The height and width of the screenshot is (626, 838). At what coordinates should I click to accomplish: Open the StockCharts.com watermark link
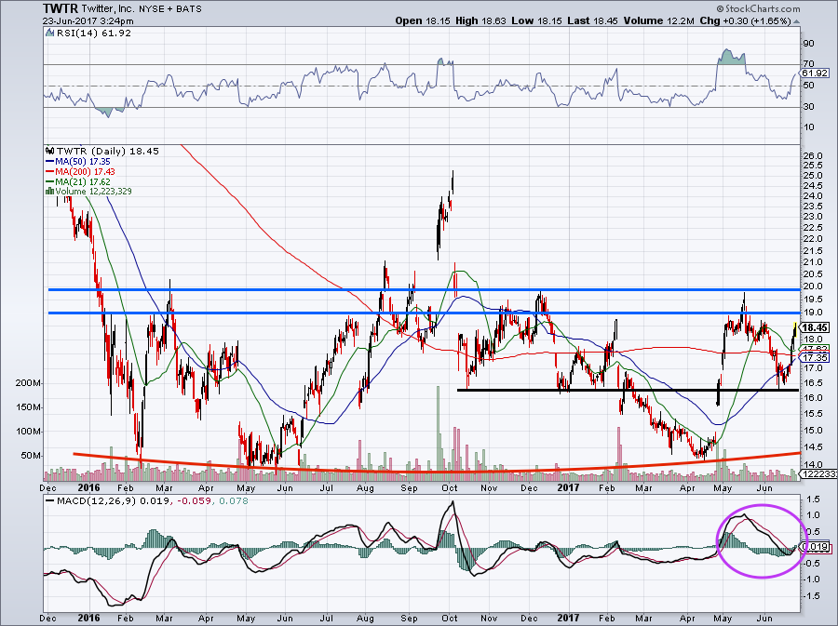pyautogui.click(x=759, y=8)
